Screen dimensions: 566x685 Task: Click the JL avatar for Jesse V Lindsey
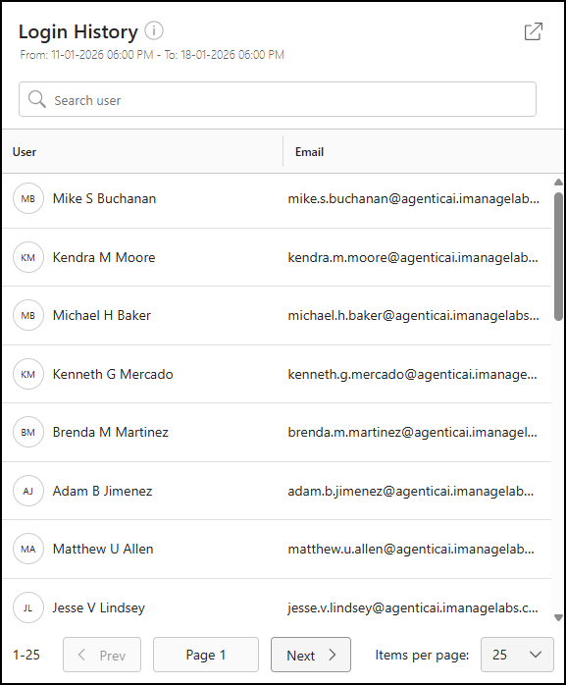(28, 607)
